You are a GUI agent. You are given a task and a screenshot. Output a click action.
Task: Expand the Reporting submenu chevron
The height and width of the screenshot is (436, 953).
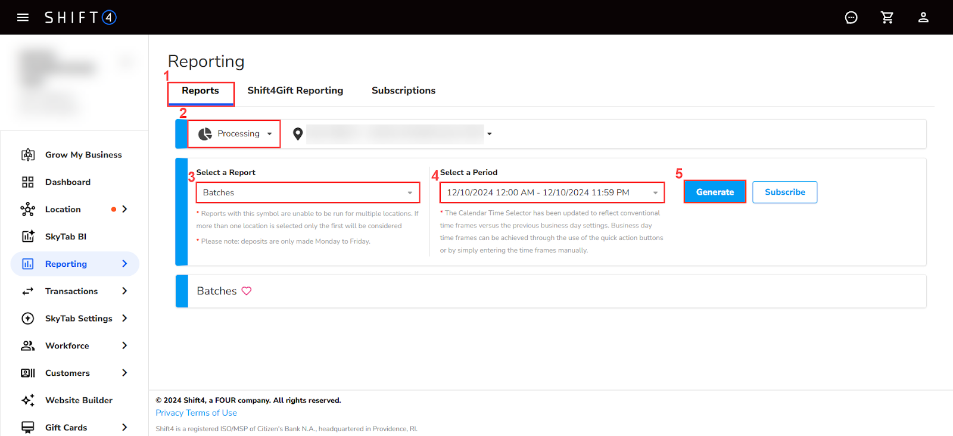[124, 264]
